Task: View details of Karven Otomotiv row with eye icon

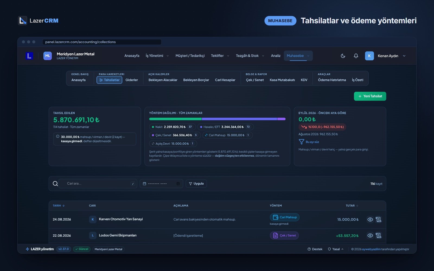Action: [x=370, y=220]
